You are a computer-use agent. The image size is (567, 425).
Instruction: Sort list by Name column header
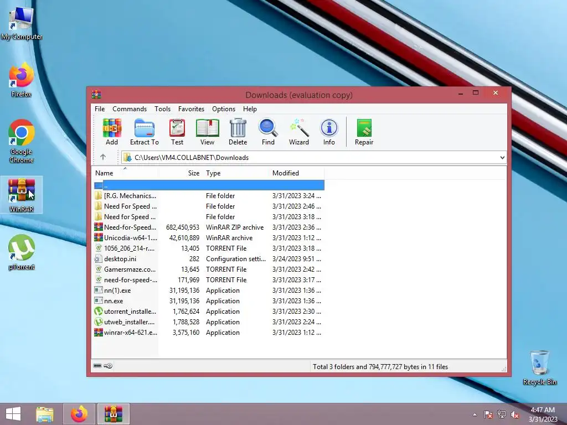pyautogui.click(x=125, y=173)
